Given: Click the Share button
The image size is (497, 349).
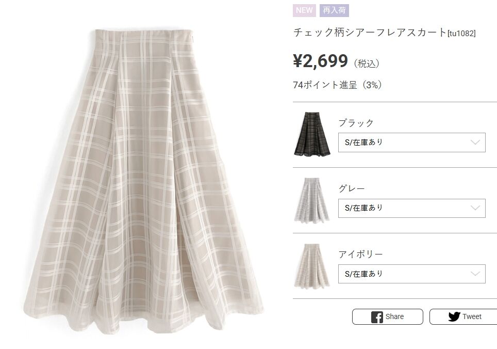Looking at the screenshot, I should click(387, 316).
